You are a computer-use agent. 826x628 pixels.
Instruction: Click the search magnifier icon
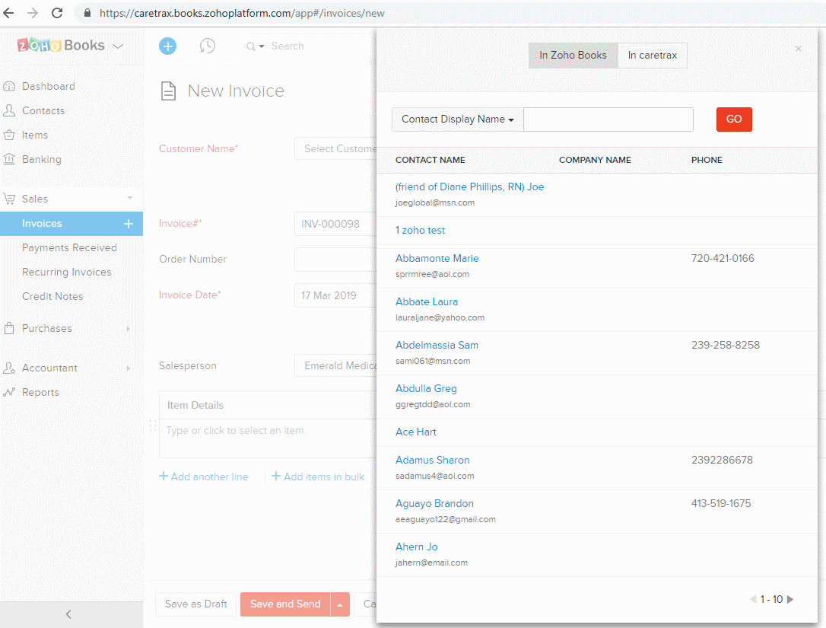(251, 46)
